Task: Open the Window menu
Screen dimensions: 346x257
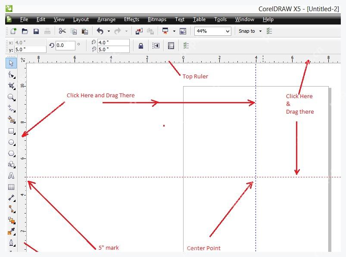Action: tap(244, 19)
